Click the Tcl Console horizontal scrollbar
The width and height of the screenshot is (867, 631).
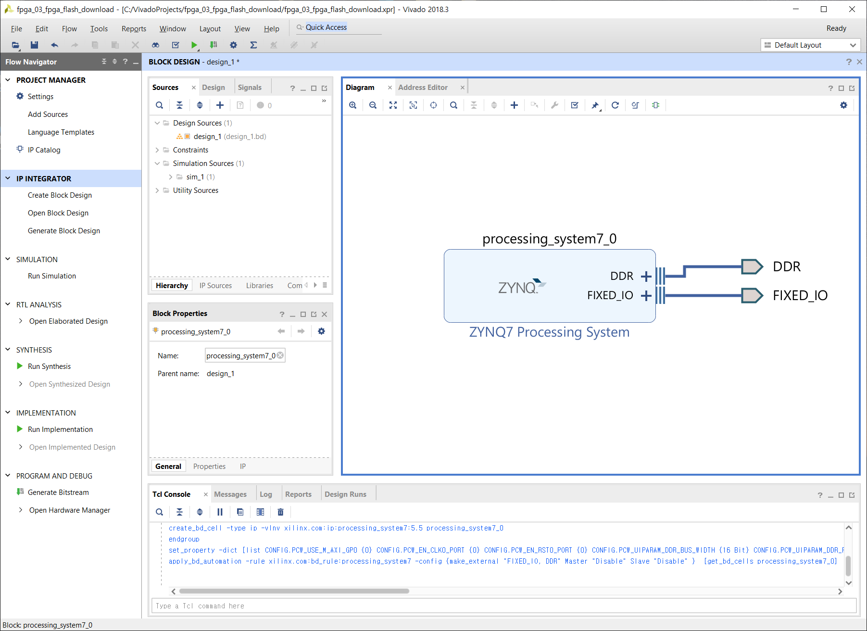point(294,591)
